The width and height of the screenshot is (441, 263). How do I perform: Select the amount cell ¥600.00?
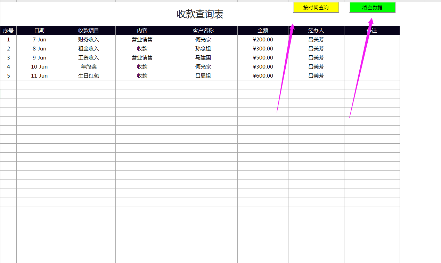click(263, 75)
